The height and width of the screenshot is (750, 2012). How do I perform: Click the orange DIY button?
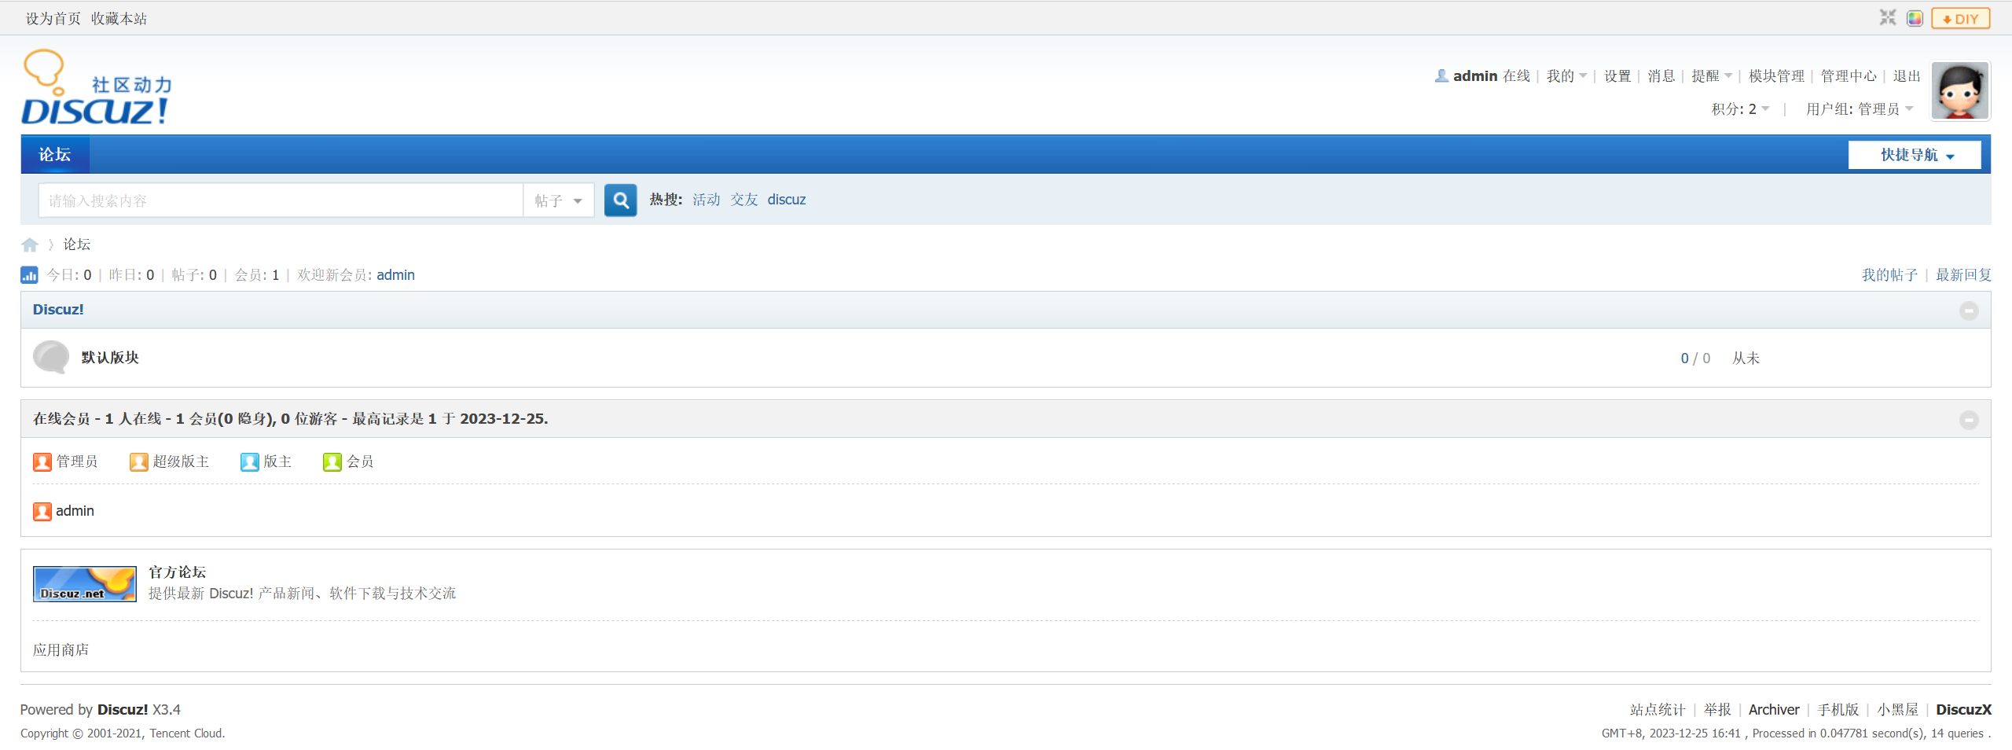[1960, 18]
